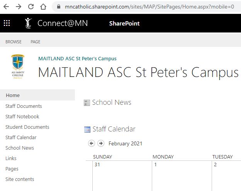The width and height of the screenshot is (241, 191).
Task: Open Staff Notebook in the sidebar
Action: pos(22,116)
